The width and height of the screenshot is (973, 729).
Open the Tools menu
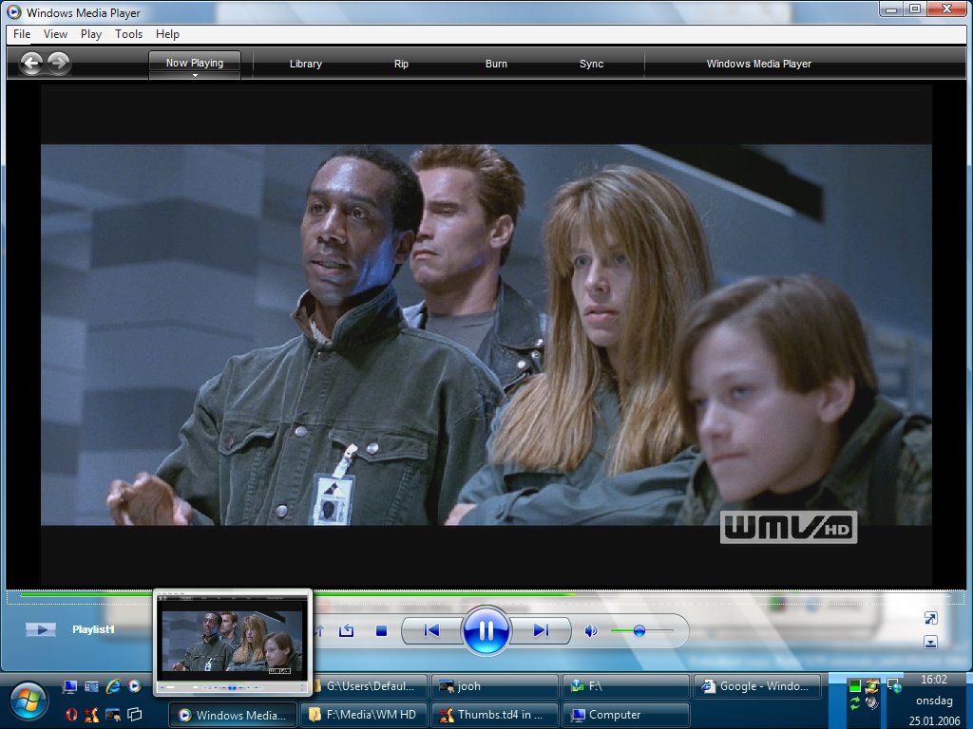tap(128, 34)
